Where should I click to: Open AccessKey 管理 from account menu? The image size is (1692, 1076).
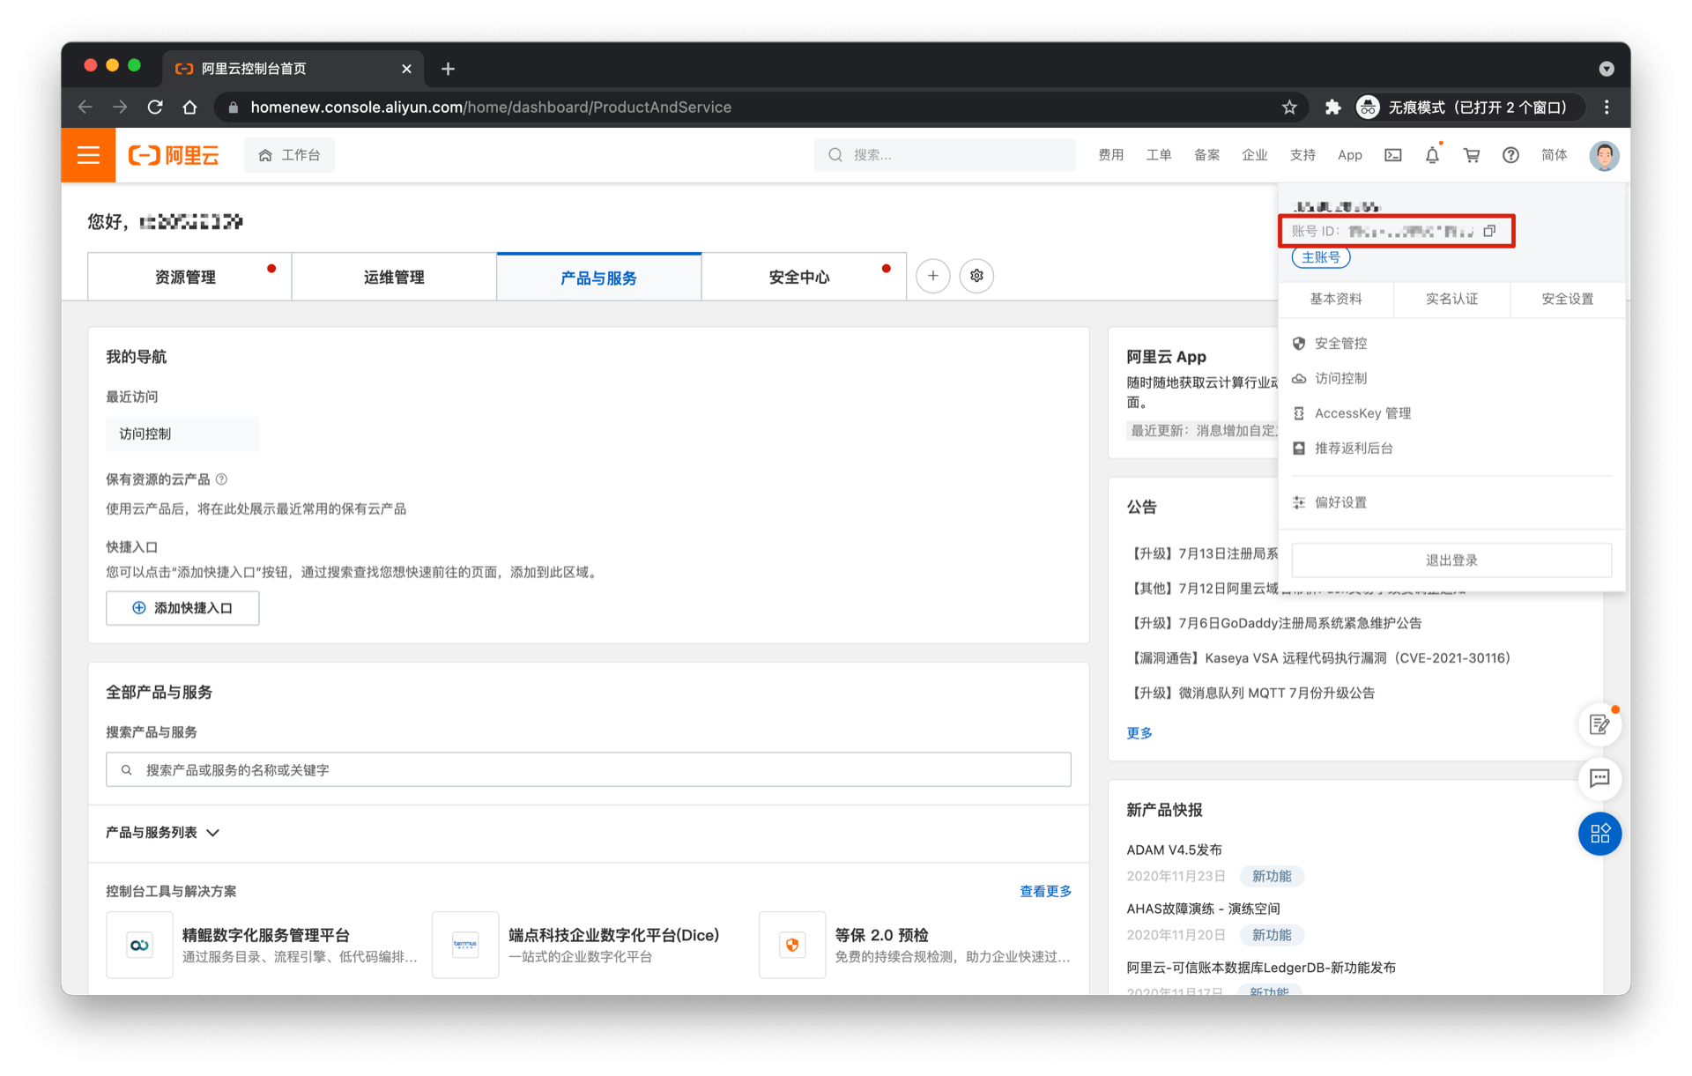coord(1362,413)
